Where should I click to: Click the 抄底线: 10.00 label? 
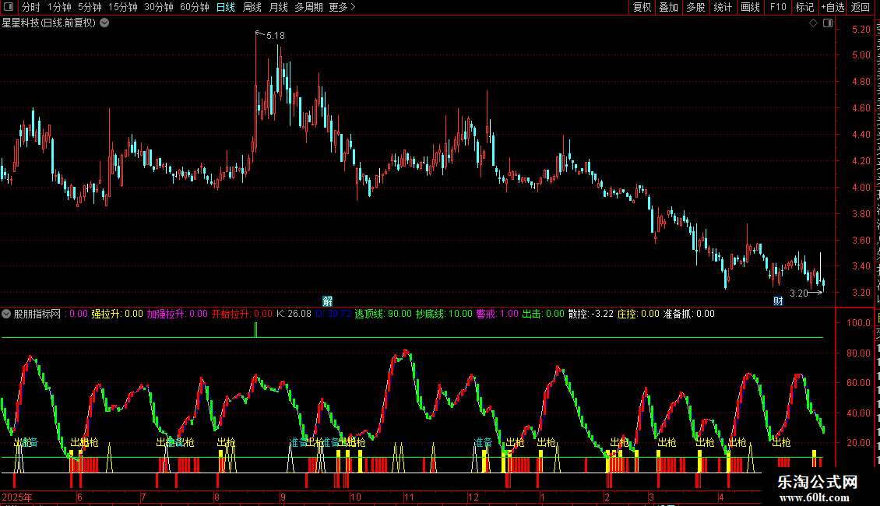444,314
